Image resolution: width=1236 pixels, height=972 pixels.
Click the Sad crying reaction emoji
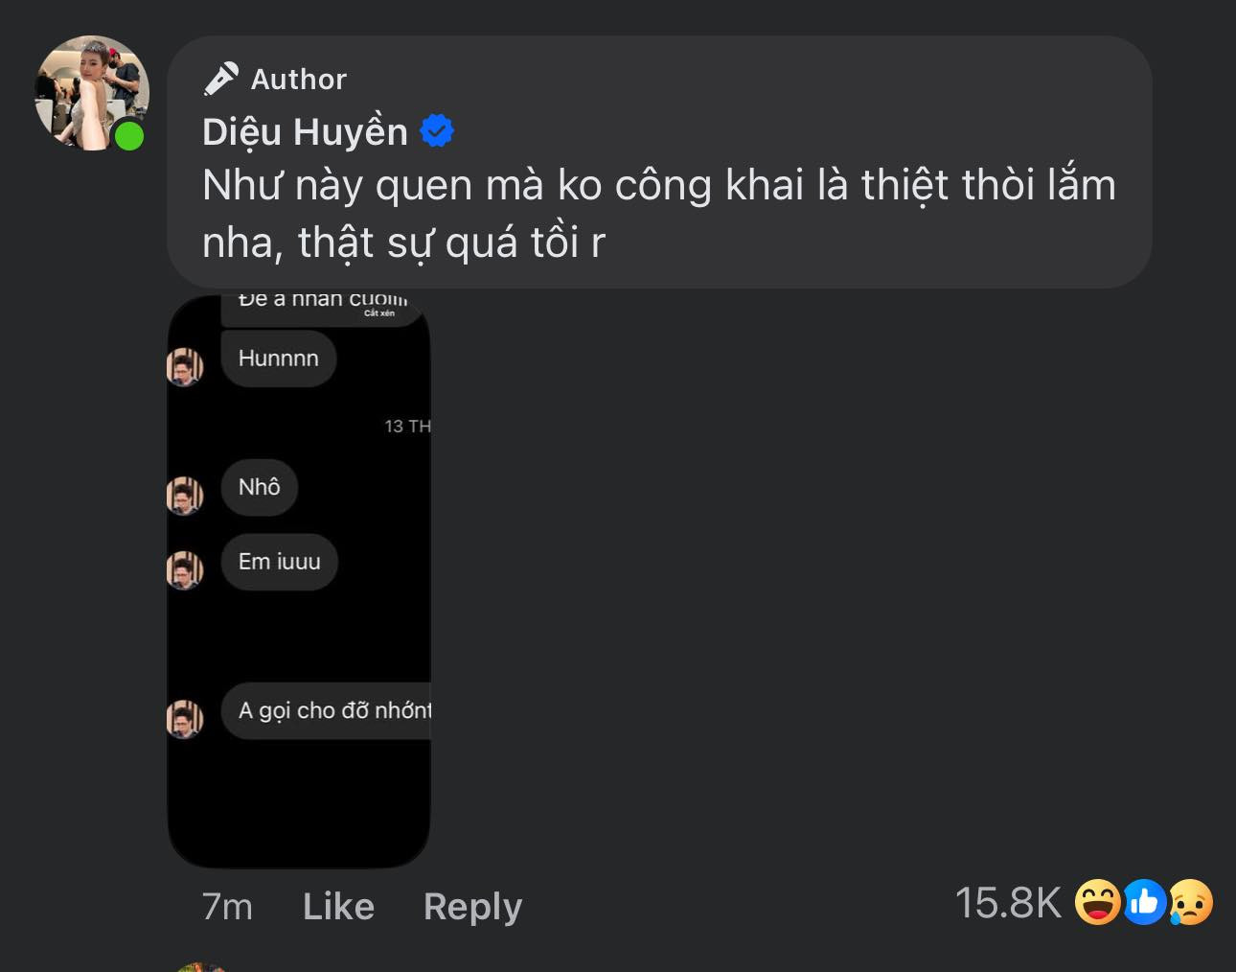[x=1191, y=902]
